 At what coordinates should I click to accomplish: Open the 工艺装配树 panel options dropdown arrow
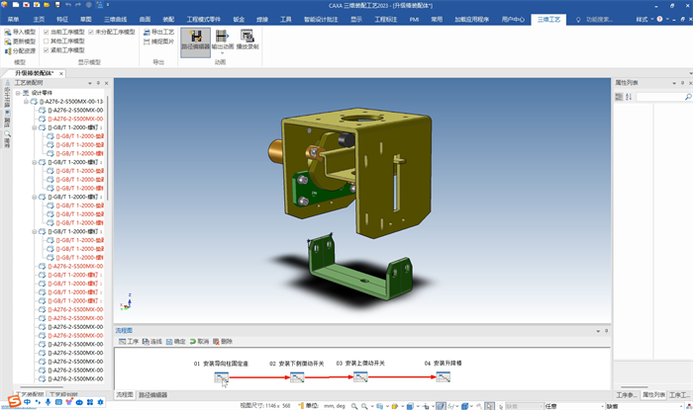click(x=92, y=83)
